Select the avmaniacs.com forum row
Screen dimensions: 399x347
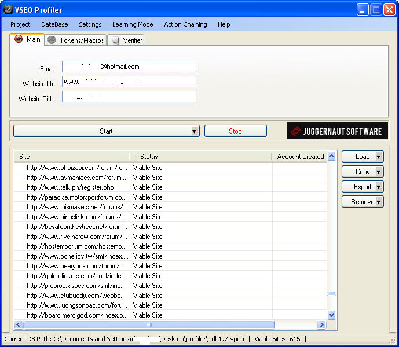(170, 178)
